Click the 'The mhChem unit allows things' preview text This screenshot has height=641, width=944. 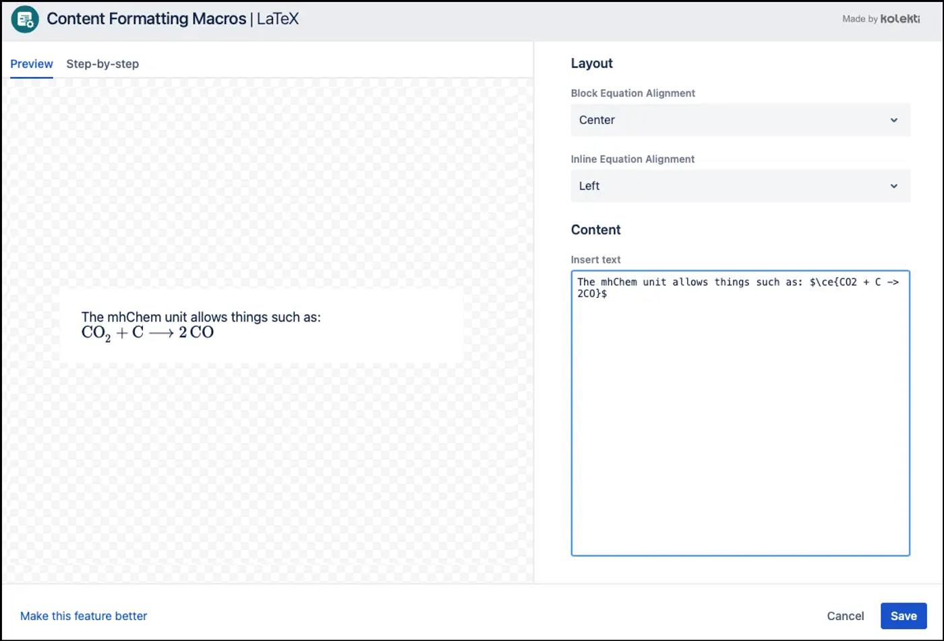pyautogui.click(x=201, y=317)
